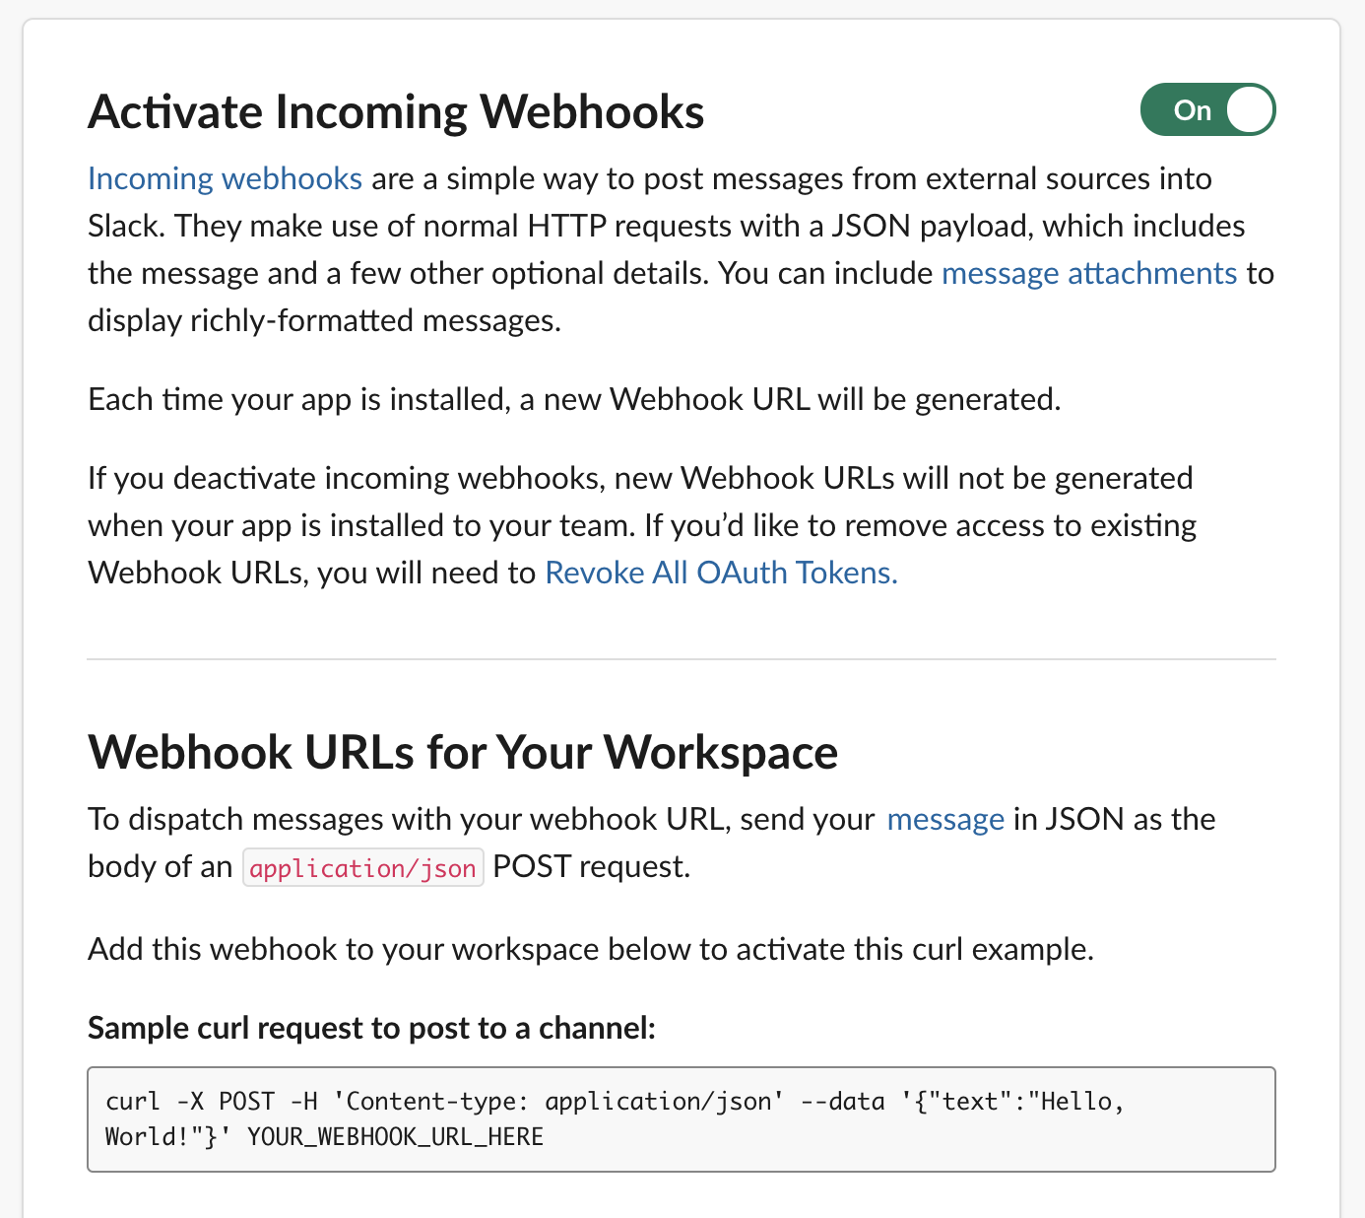Click the 'Sample curl request to post to a channel:' label
The image size is (1365, 1218).
(371, 1028)
